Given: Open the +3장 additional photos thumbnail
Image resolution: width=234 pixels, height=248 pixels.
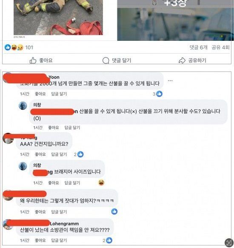Looking at the screenshot, I should pos(175,20).
